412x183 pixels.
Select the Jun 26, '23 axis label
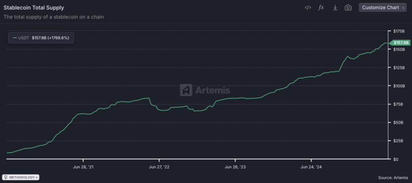[235, 167]
